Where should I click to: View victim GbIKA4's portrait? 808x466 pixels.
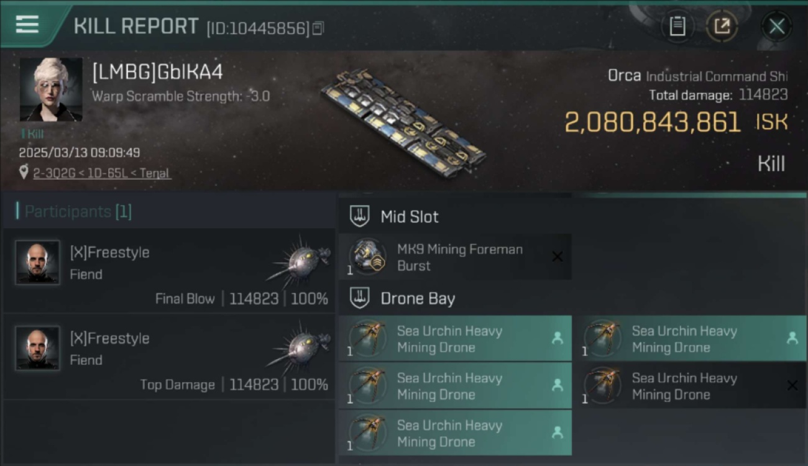51,89
